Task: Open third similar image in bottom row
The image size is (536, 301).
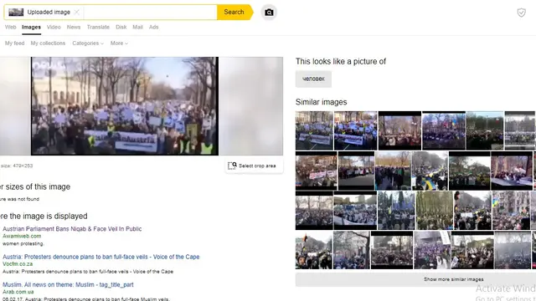Action: [x=392, y=250]
